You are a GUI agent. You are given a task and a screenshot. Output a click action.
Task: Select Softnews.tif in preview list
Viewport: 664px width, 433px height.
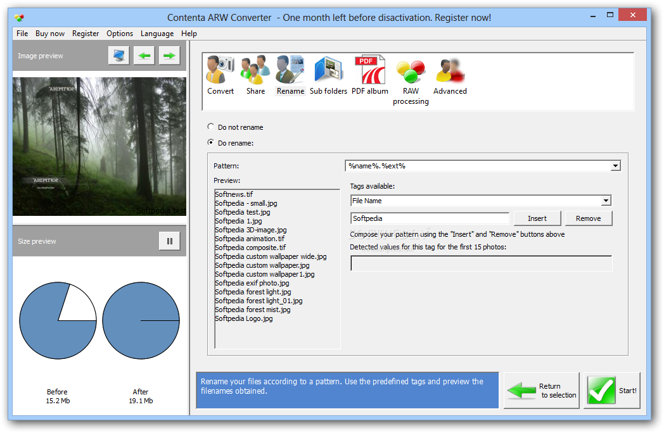coord(234,194)
